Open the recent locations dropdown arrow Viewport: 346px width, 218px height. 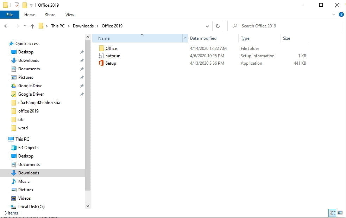coord(25,26)
